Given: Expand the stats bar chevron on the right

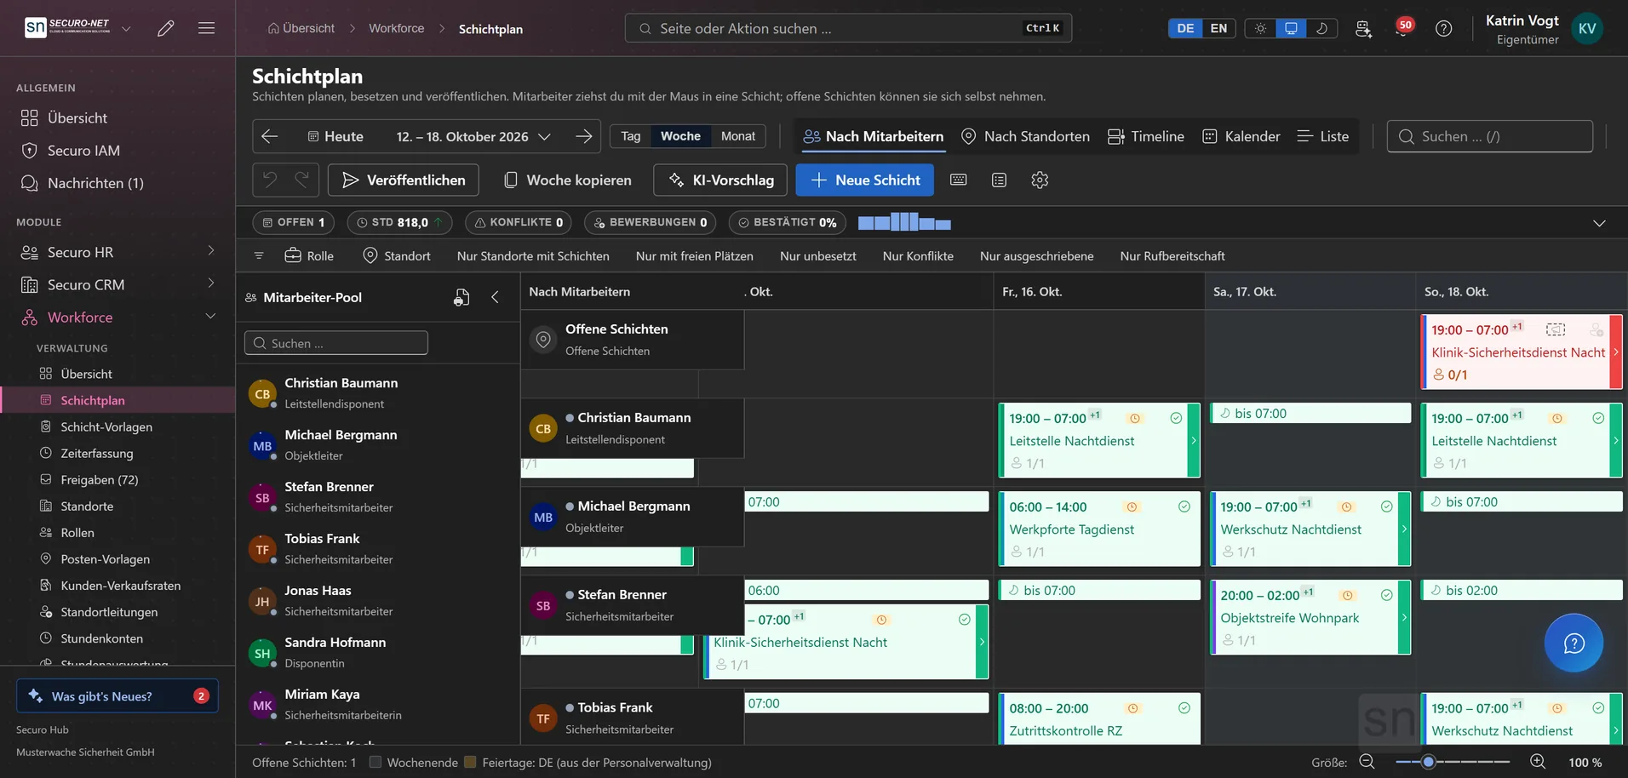Looking at the screenshot, I should (x=1599, y=223).
